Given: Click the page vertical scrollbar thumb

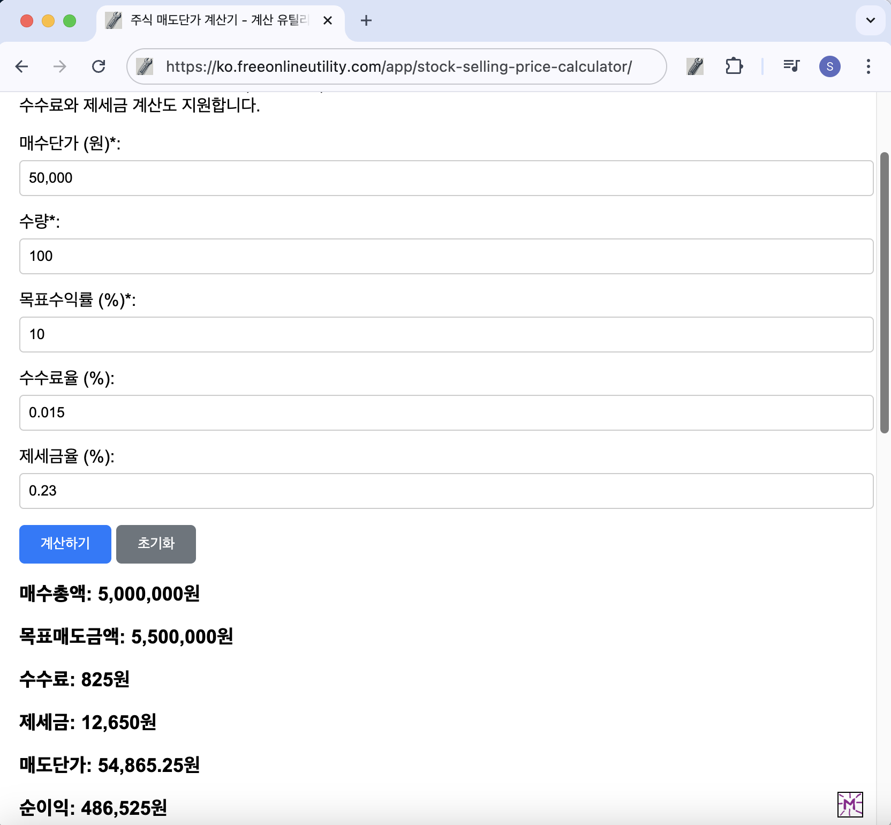Looking at the screenshot, I should pos(885,292).
